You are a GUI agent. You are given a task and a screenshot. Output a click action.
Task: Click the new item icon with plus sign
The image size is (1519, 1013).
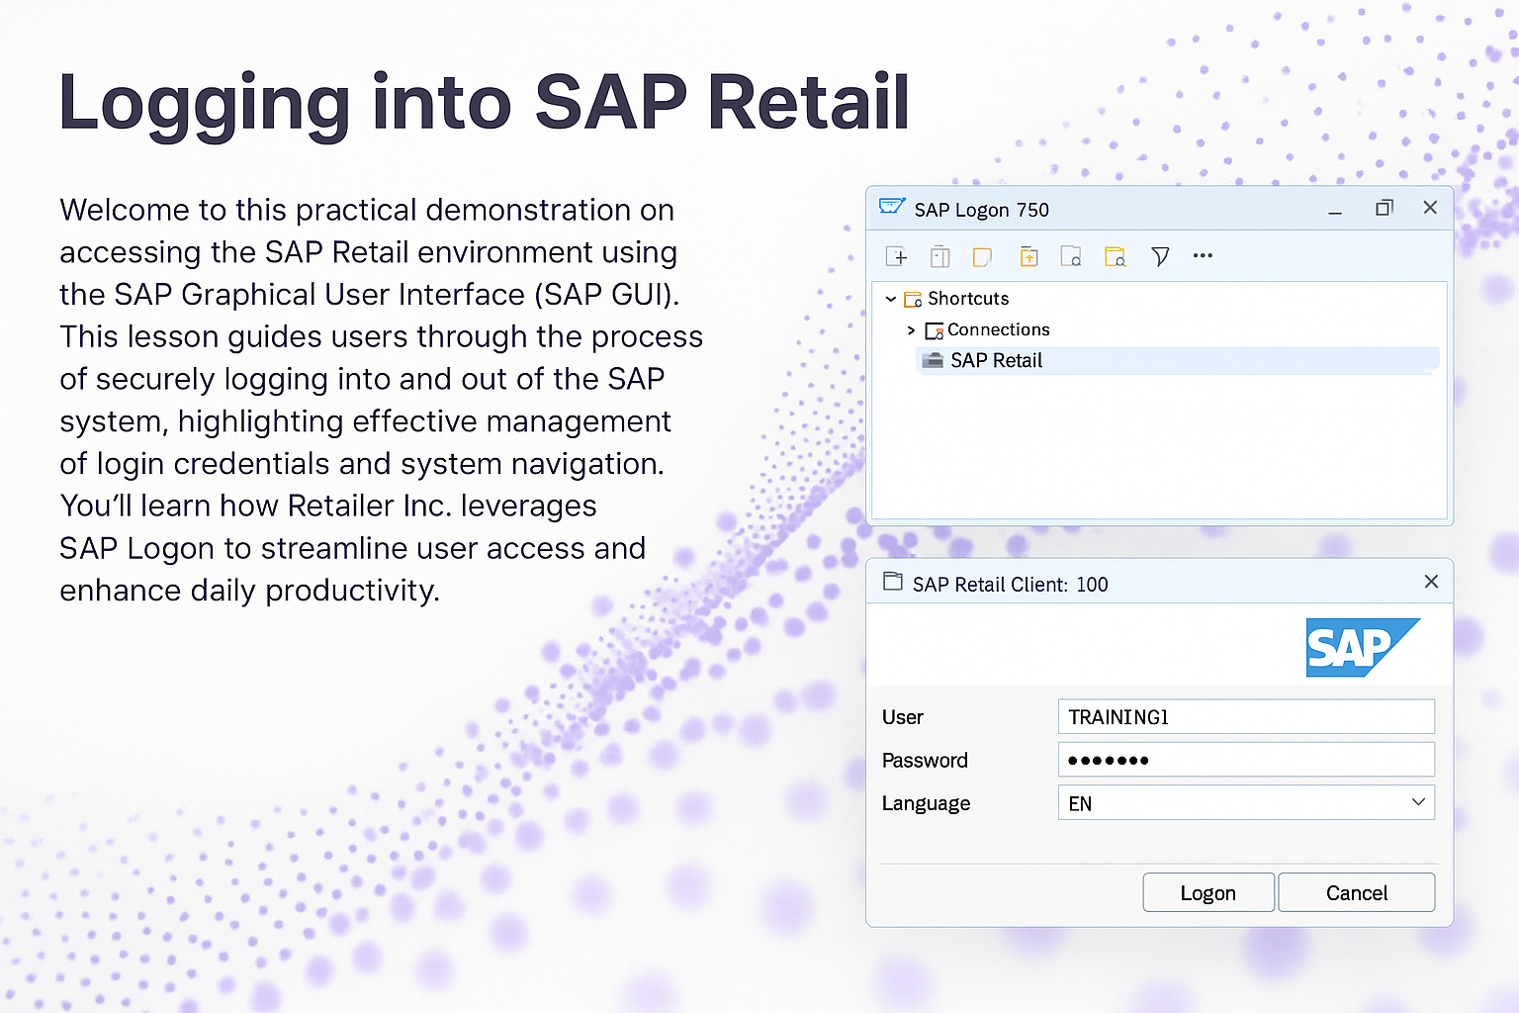pyautogui.click(x=896, y=257)
